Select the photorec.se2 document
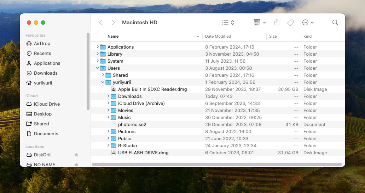This screenshot has height=193, width=365. coord(132,124)
